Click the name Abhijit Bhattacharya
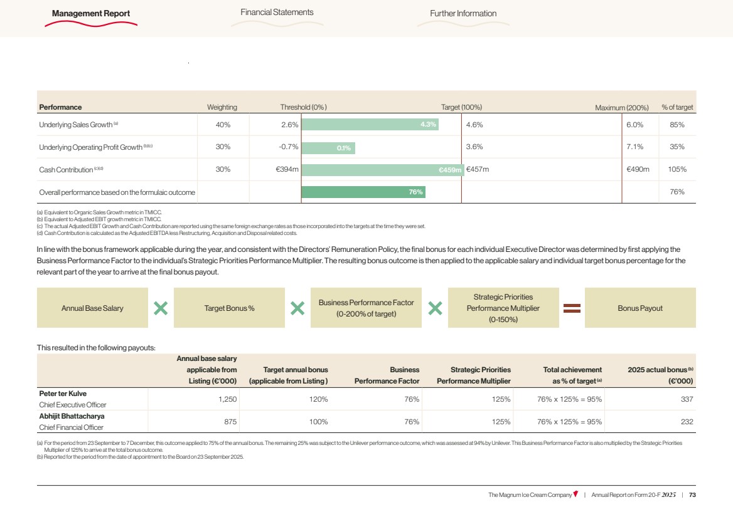 (x=72, y=415)
